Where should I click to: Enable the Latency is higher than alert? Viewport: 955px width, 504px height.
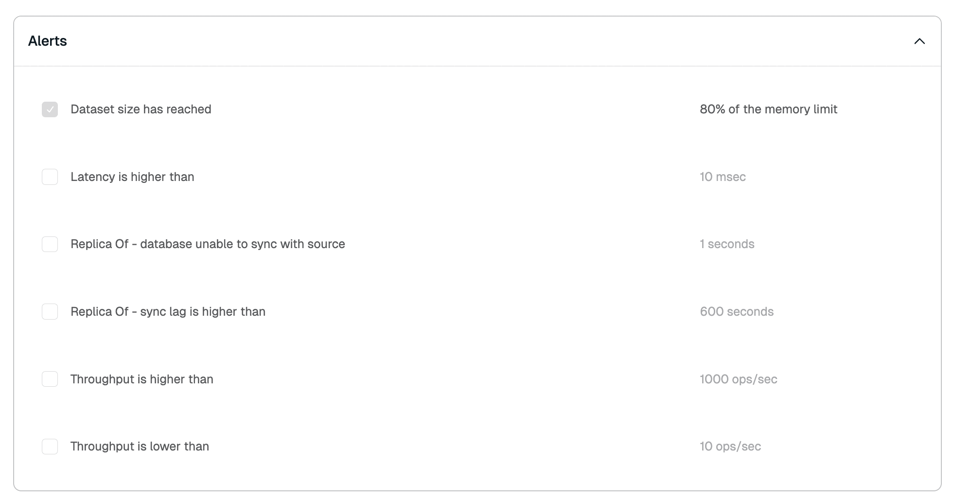click(50, 177)
